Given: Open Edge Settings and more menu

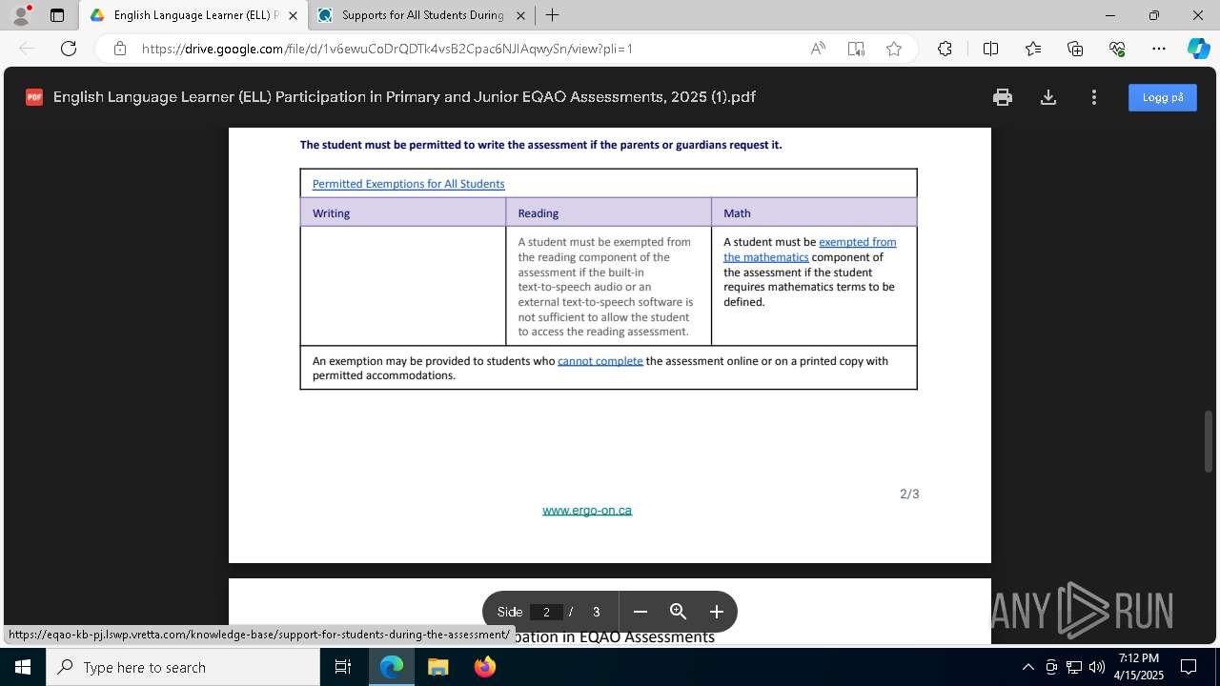Looking at the screenshot, I should pyautogui.click(x=1159, y=49).
